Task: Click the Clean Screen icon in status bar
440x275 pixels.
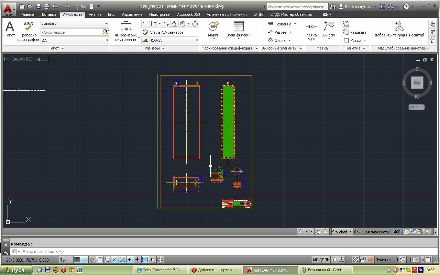Action: (428, 260)
